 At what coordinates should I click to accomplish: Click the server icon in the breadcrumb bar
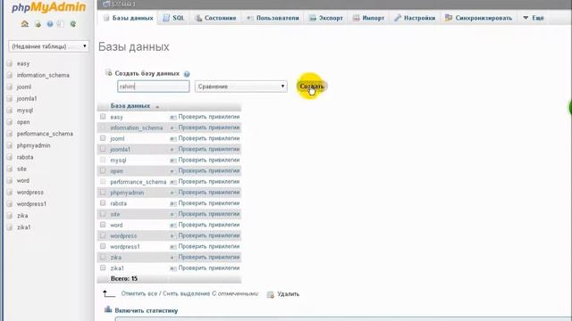pyautogui.click(x=105, y=4)
